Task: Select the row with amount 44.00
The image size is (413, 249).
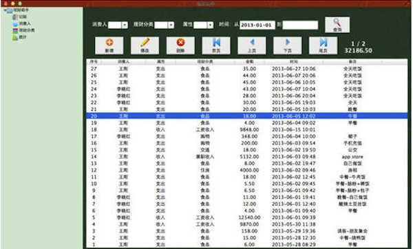Action: (x=247, y=76)
